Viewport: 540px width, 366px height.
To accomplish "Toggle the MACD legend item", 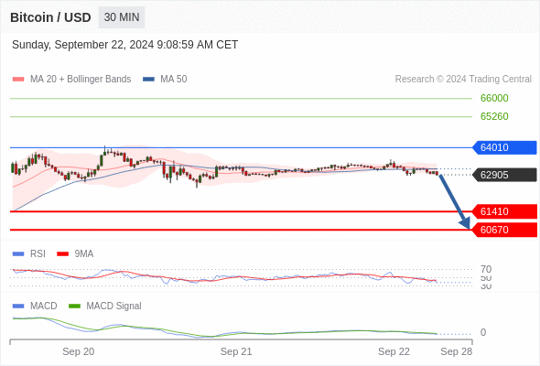I will [35, 306].
